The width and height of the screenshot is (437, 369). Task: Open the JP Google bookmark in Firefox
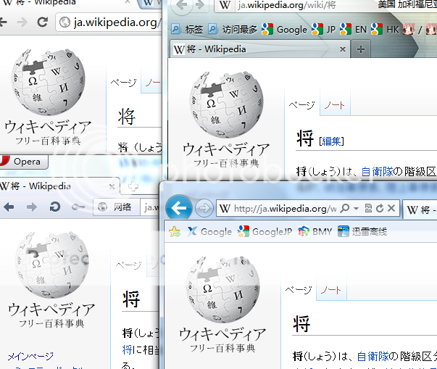point(323,29)
